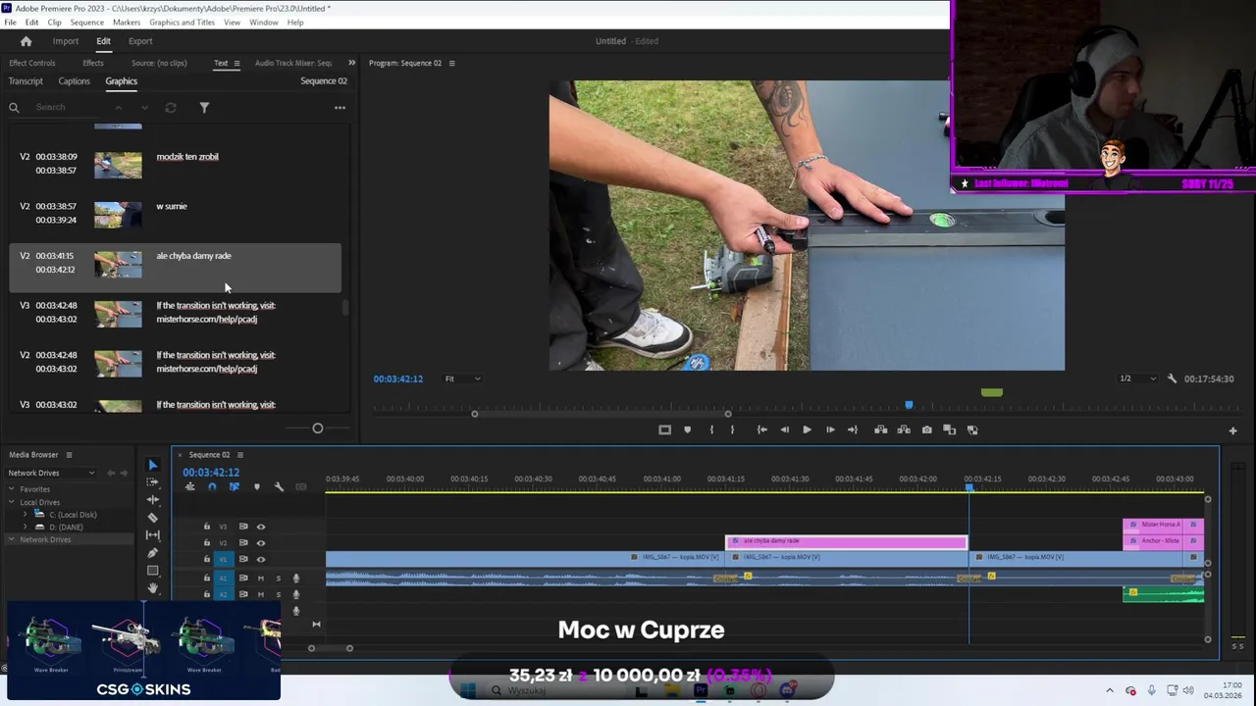
Task: Select the Track Select Forward tool
Action: [x=152, y=482]
